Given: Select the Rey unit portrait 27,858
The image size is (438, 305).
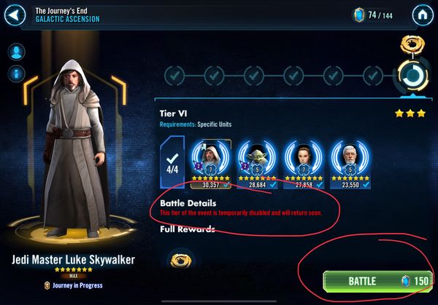Looking at the screenshot, I should [x=304, y=164].
